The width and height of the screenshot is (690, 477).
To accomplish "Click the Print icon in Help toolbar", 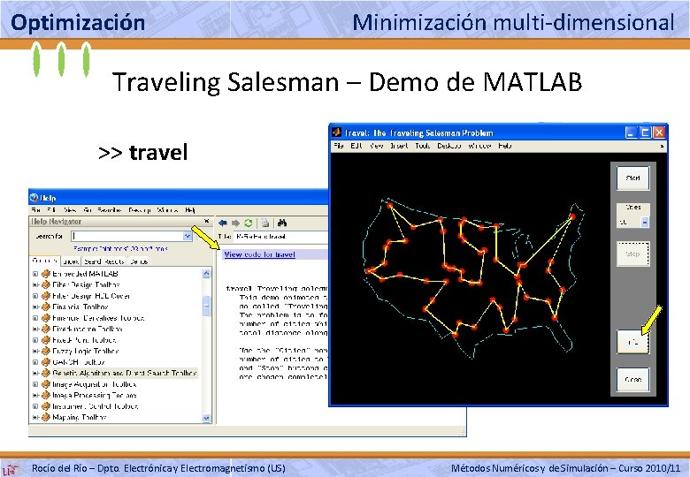I will pyautogui.click(x=264, y=223).
